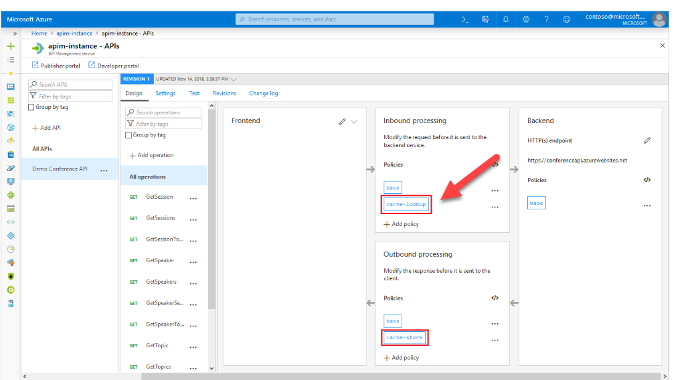The image size is (694, 380).
Task: Open the ellipsis menu for Demo Conference API
Action: 104,171
